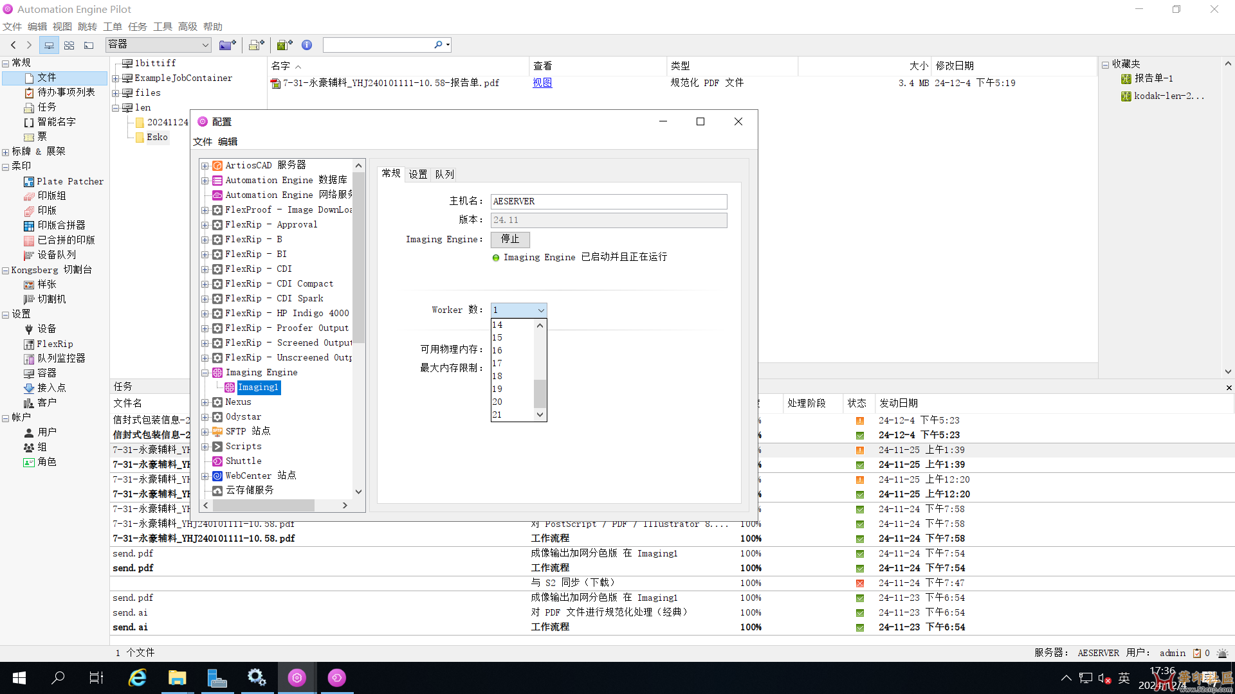1235x694 pixels.
Task: Open the 编辑 menu in the 配置 window
Action: (x=228, y=141)
